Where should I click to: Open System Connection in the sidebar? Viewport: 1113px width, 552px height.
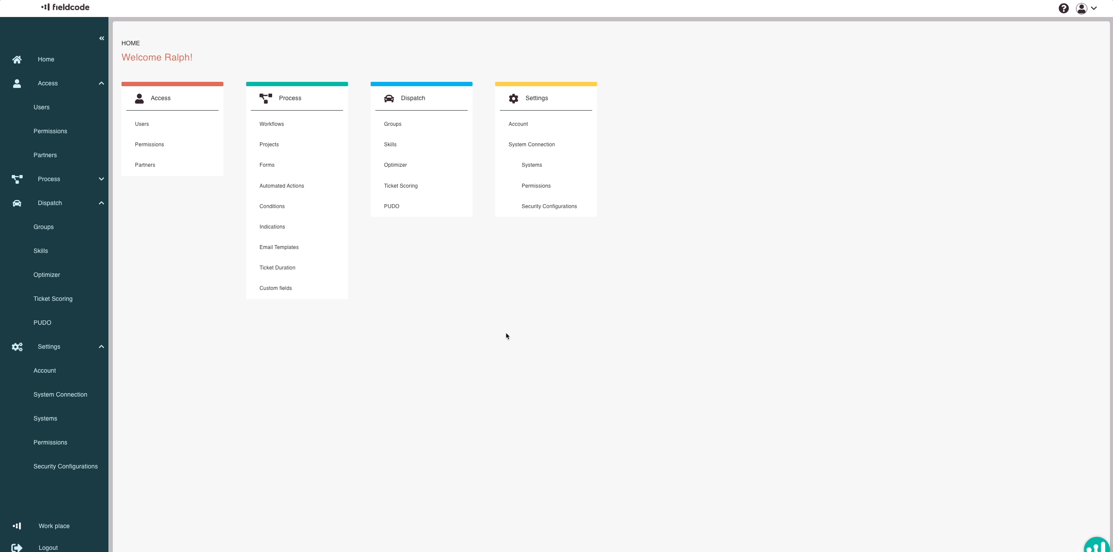(x=61, y=394)
